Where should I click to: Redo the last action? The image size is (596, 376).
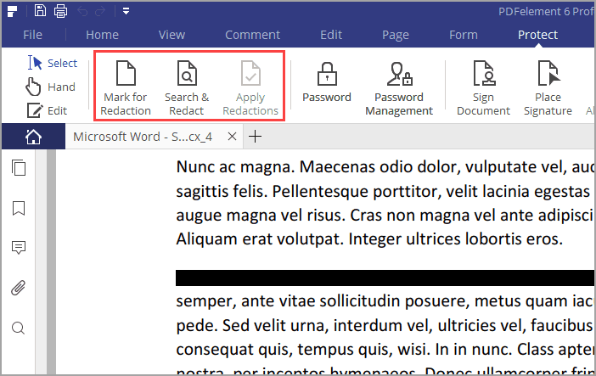point(100,11)
